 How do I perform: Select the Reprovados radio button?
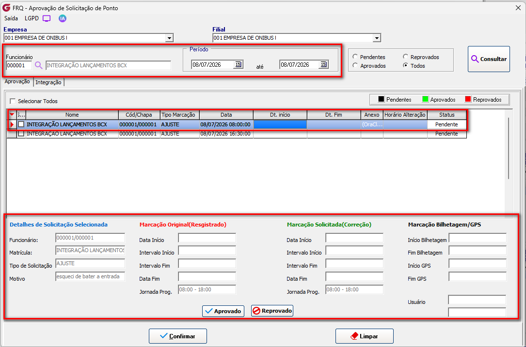405,57
